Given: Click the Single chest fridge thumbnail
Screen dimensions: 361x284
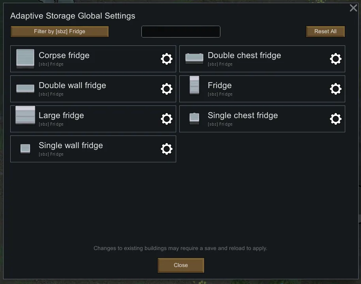Looking at the screenshot, I should 194,118.
